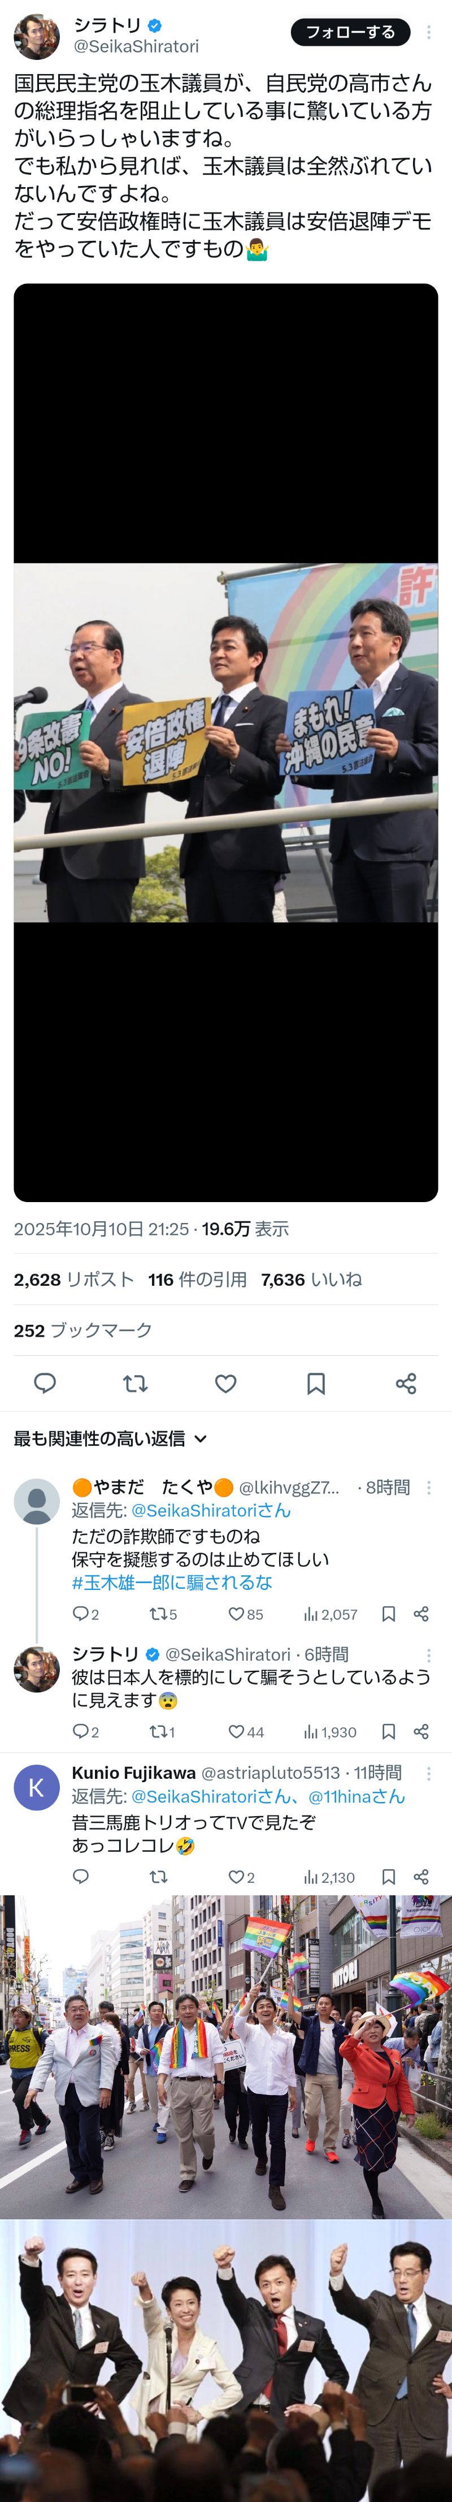The height and width of the screenshot is (2502, 452).
Task: Like やまだ たくや's reply with 85 likes
Action: pos(245,1614)
